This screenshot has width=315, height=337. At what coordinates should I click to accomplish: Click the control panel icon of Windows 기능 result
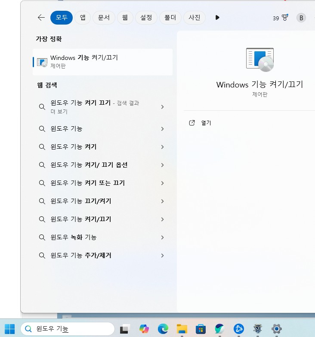tap(42, 62)
